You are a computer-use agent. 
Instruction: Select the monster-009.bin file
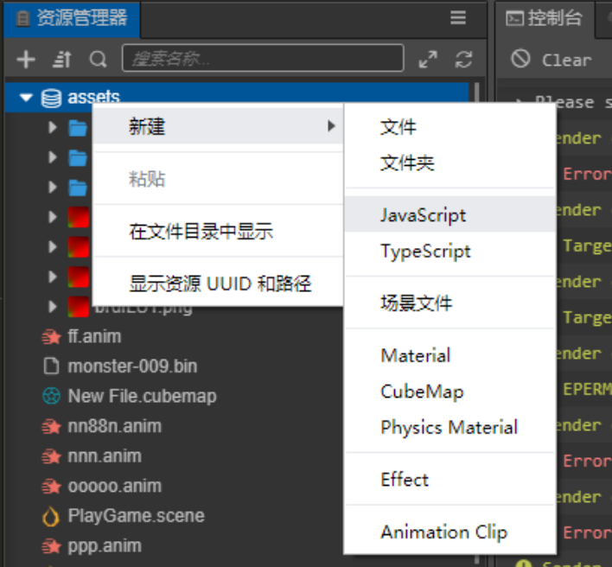(x=132, y=366)
